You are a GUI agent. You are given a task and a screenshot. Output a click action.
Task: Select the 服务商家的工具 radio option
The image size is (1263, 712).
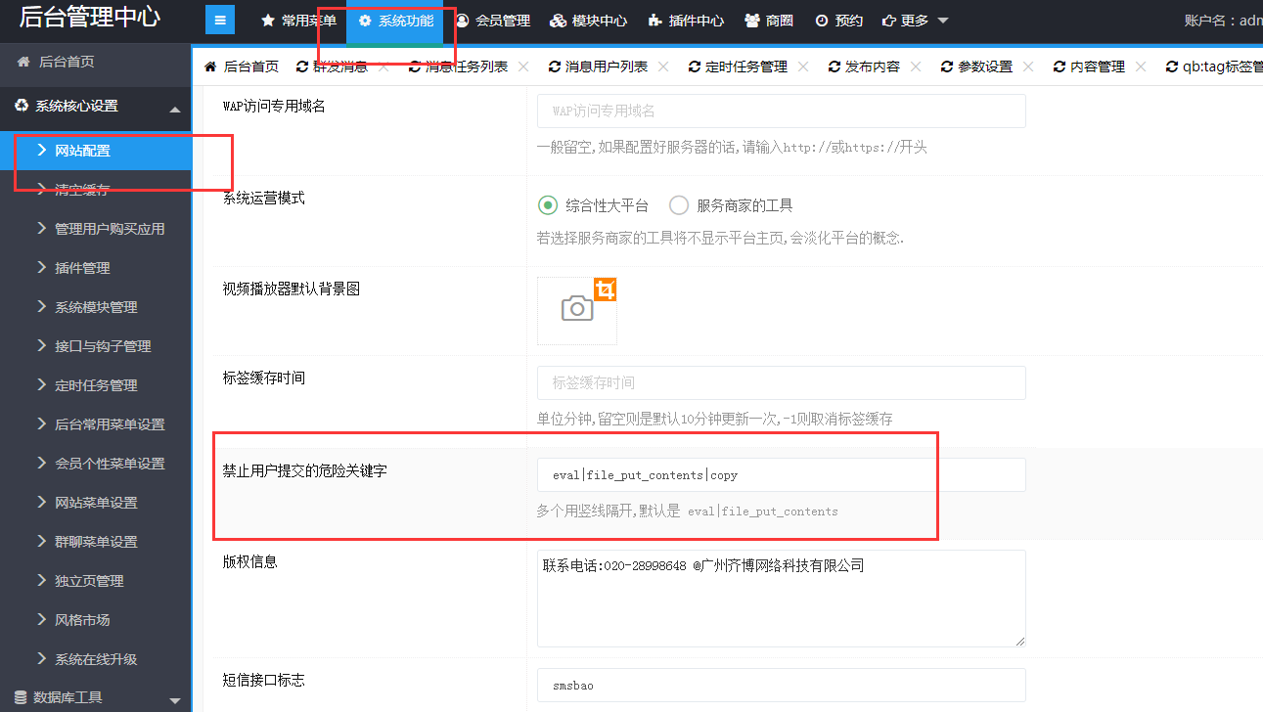679,205
